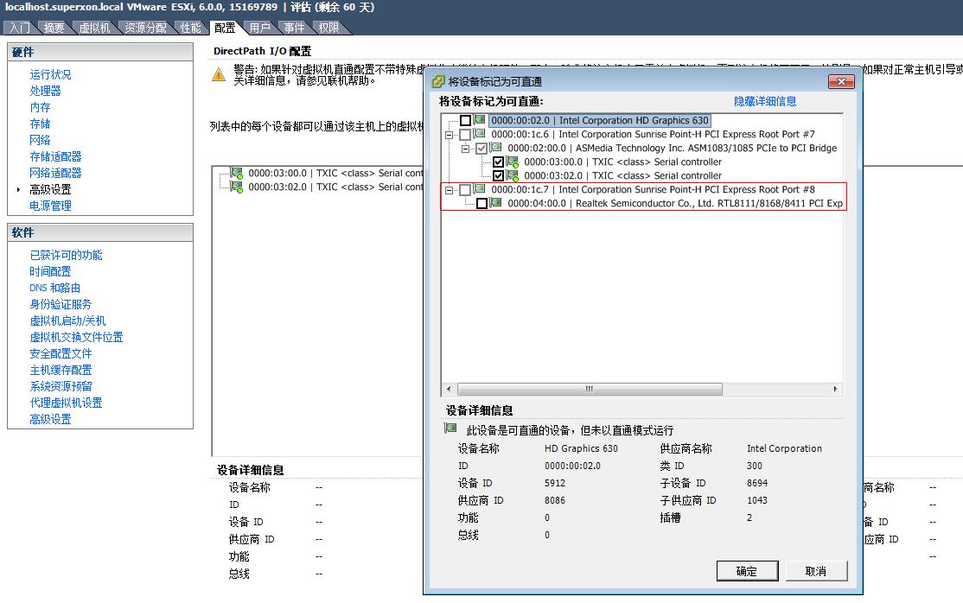Click the 0000:03:02.0 Serial controller icon in dialog

tap(513, 175)
